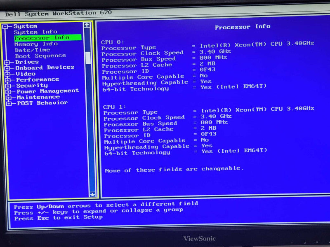
Task: Select the Video tree label
Action: click(x=26, y=74)
